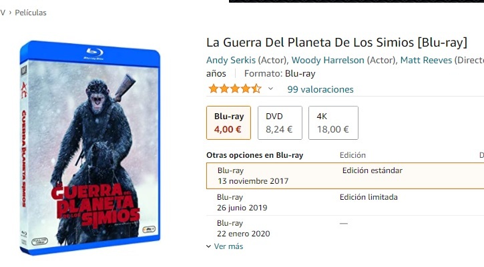Select Blu-ray 26 junio 2019 limited edition
Image resolution: width=484 pixels, height=267 pixels.
point(345,202)
